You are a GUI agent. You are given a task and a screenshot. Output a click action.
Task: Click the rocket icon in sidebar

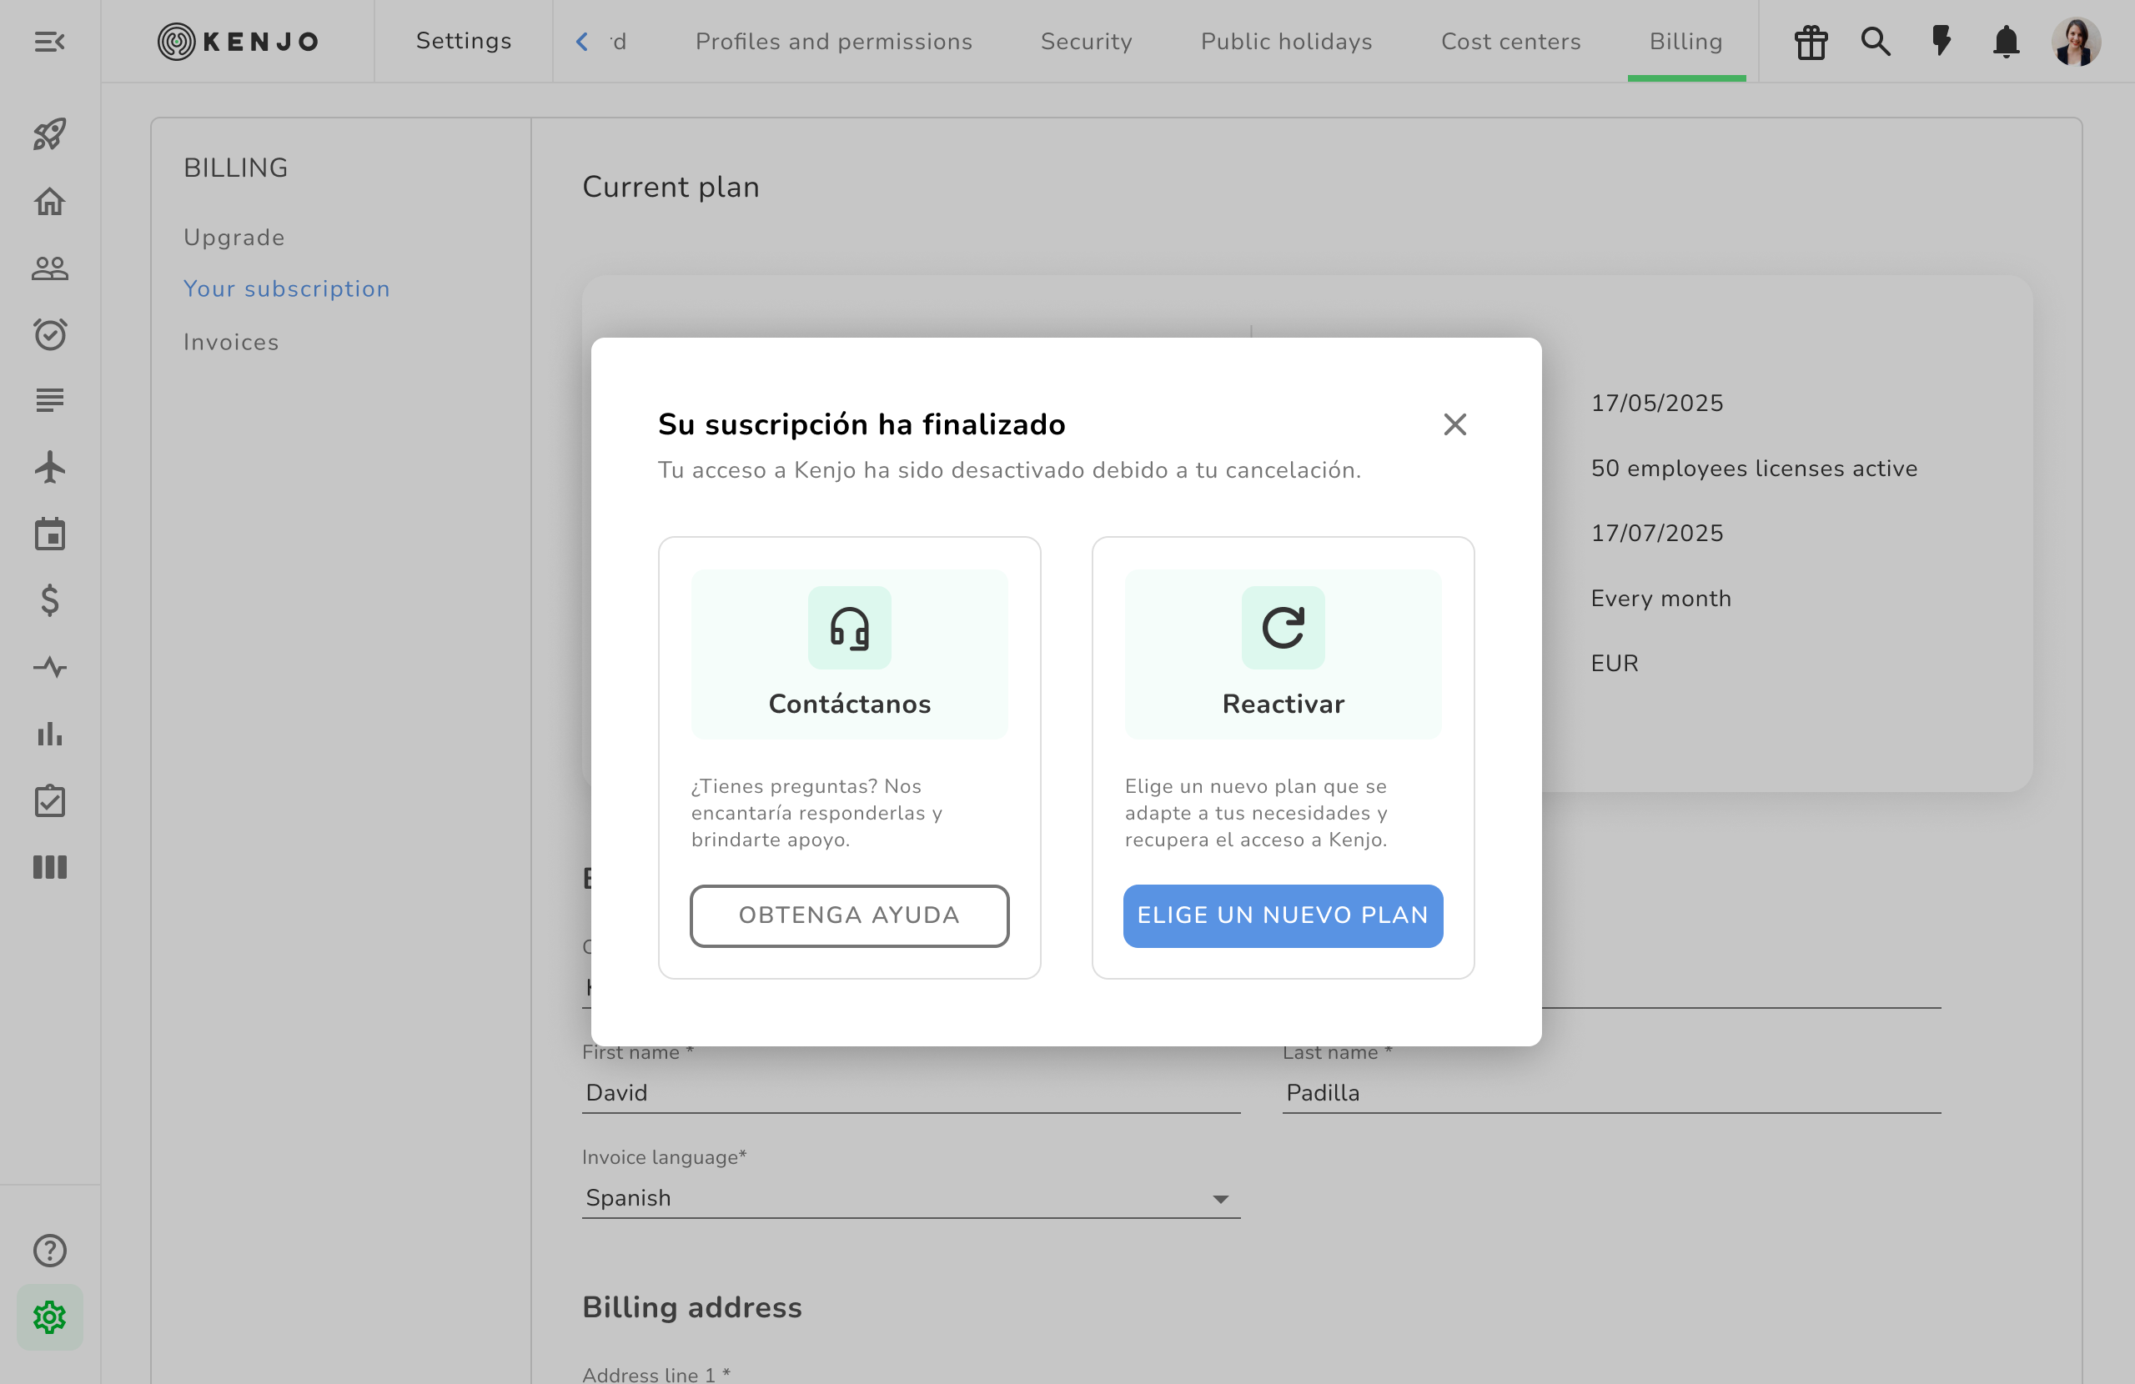point(49,134)
